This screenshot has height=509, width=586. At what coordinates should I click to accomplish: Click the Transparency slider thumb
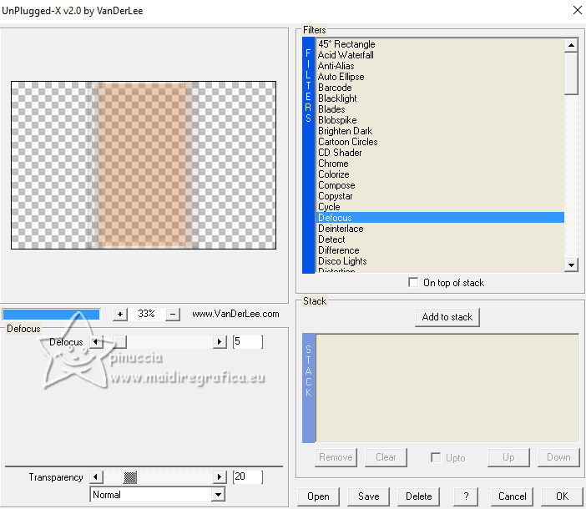[x=130, y=477]
